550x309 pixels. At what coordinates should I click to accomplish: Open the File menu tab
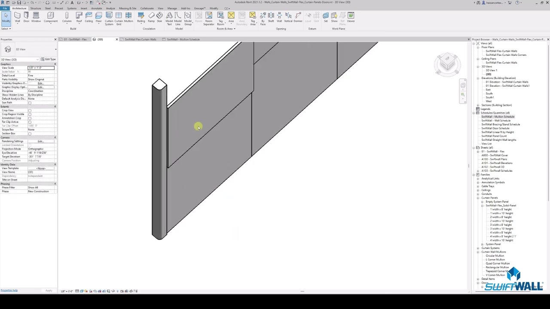click(5, 8)
